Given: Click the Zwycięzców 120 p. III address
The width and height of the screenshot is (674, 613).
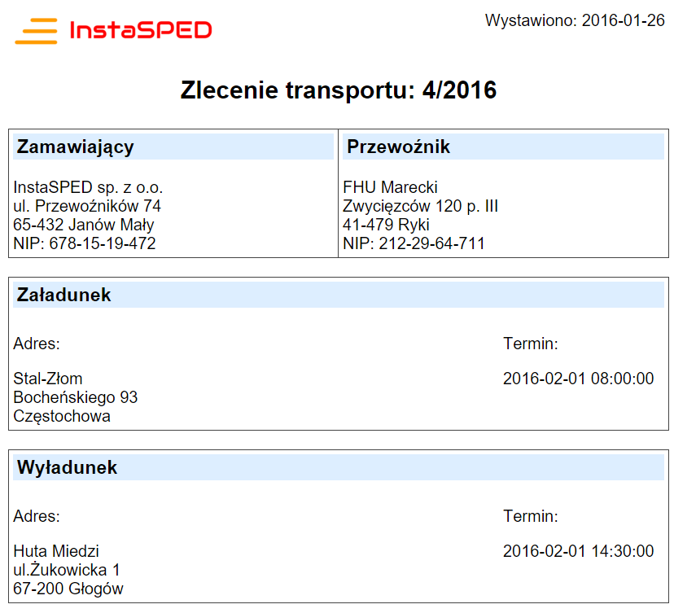Looking at the screenshot, I should click(x=421, y=206).
